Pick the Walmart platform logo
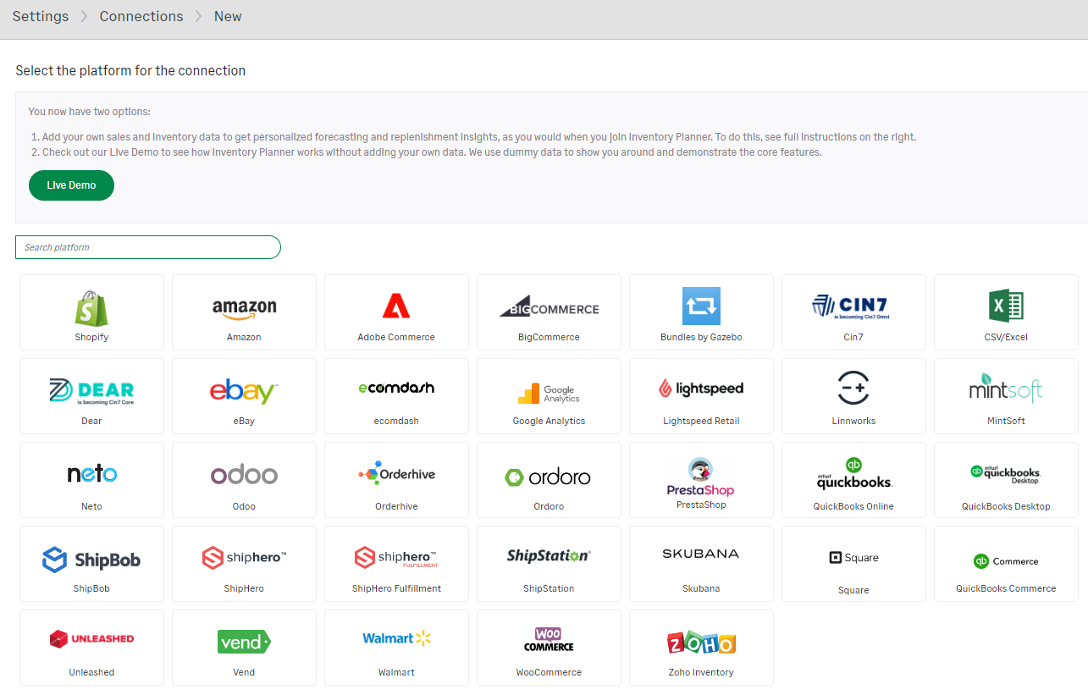The width and height of the screenshot is (1088, 695). click(396, 638)
